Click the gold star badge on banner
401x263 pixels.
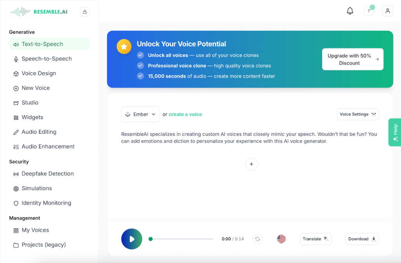124,47
